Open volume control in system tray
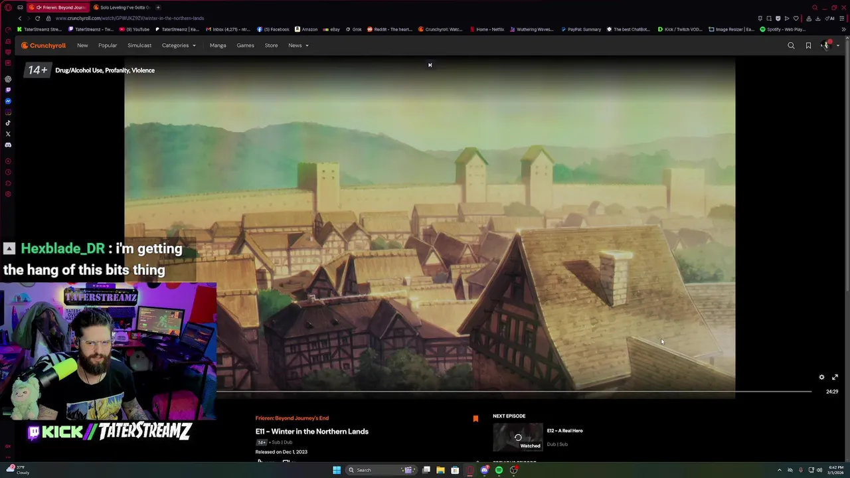This screenshot has width=850, height=478. (x=820, y=470)
